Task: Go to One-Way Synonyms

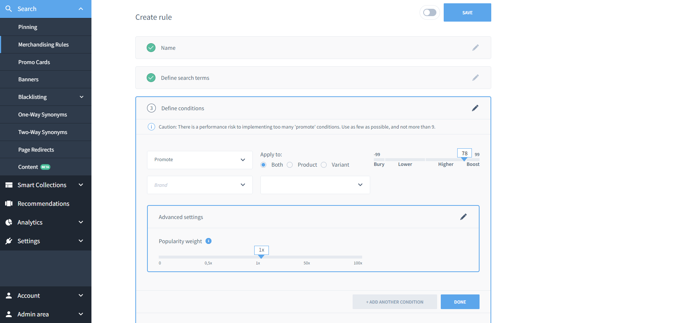Action: point(42,115)
